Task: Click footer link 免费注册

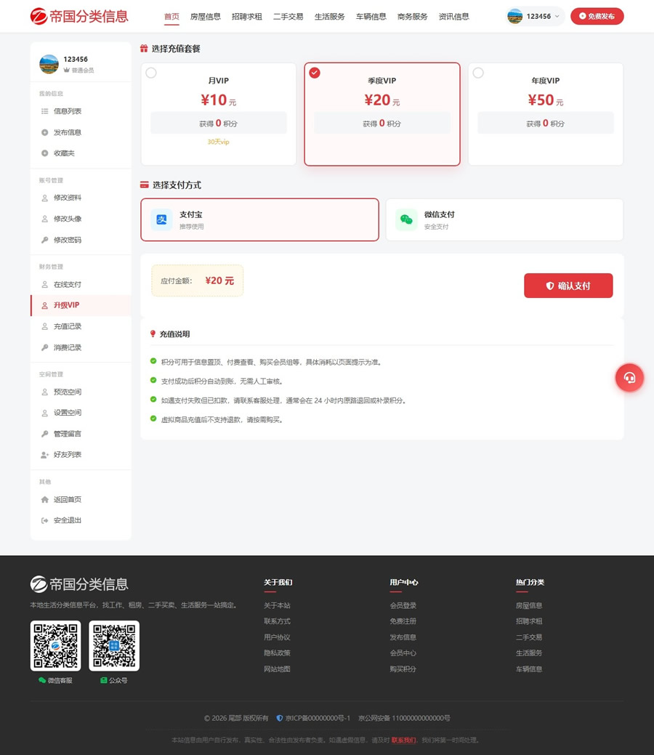Action: click(403, 621)
